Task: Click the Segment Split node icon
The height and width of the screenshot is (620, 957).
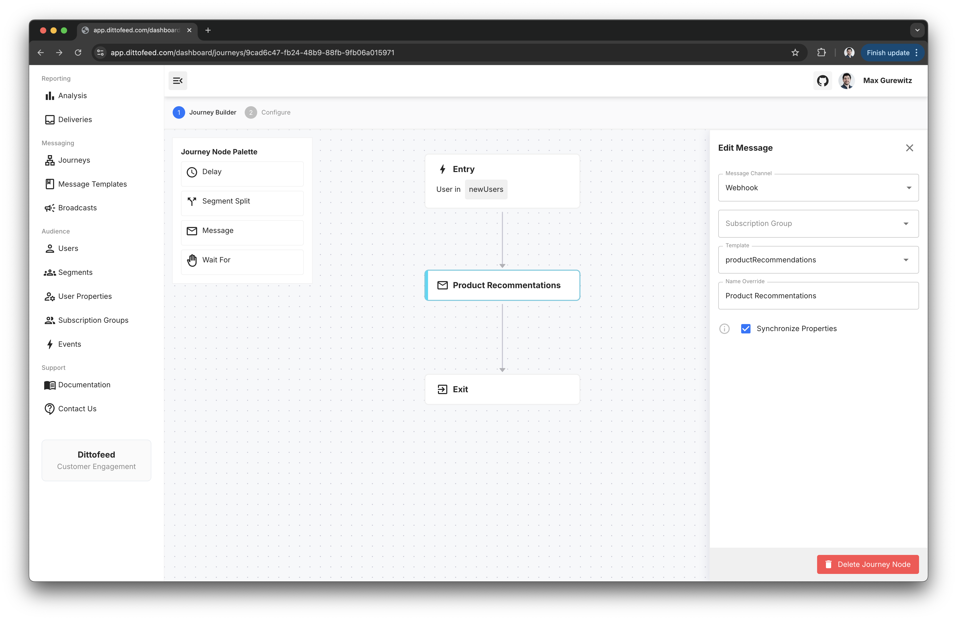Action: (192, 201)
